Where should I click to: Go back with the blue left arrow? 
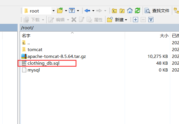pyautogui.click(x=87, y=10)
